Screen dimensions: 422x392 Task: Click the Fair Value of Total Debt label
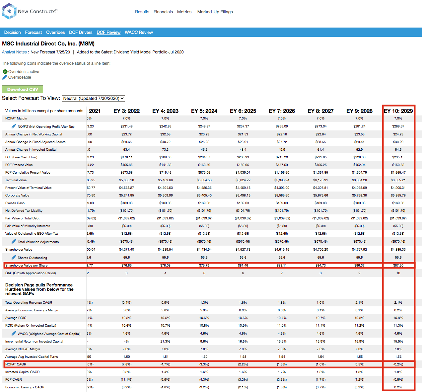coord(22,218)
